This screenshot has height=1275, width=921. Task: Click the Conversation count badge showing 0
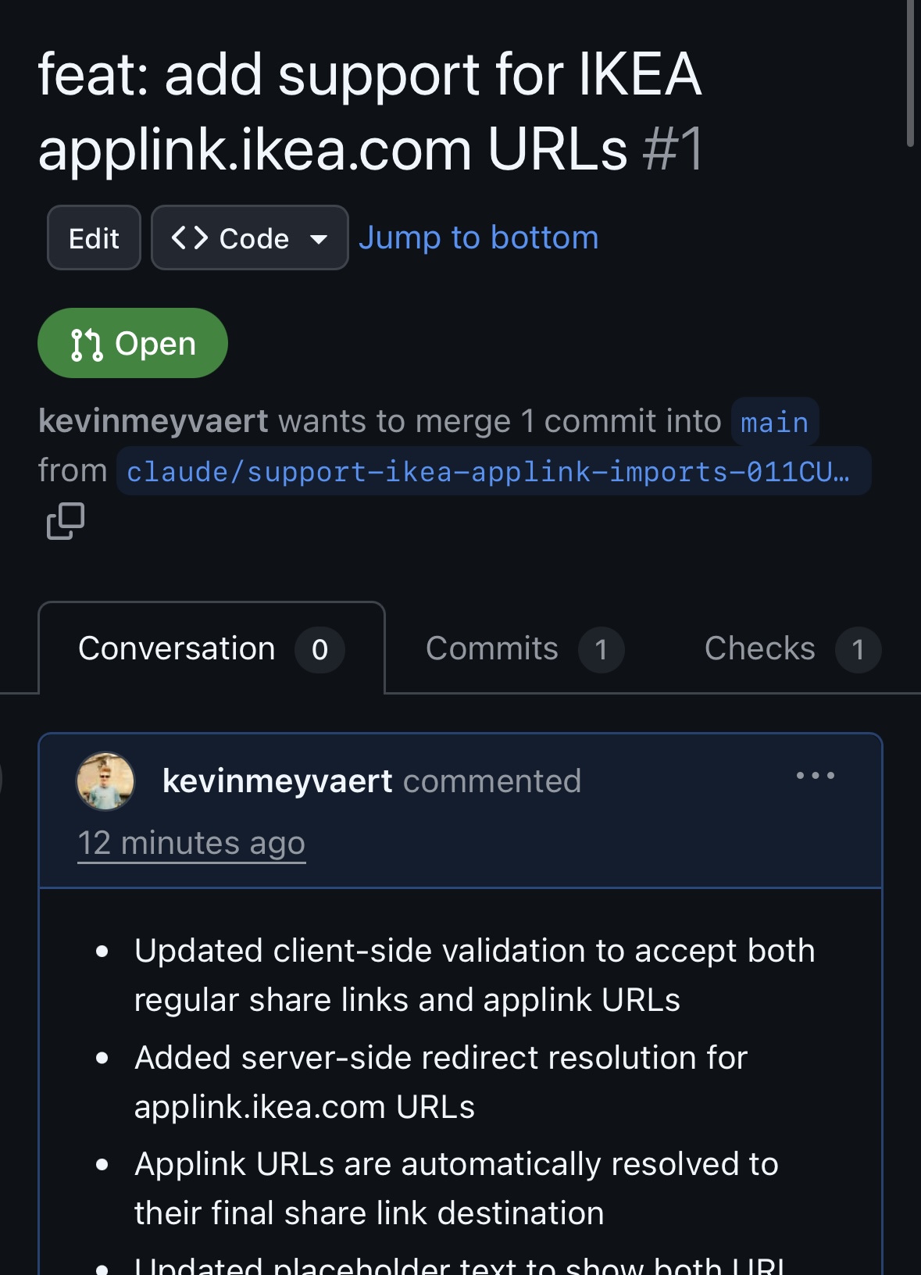coord(319,649)
